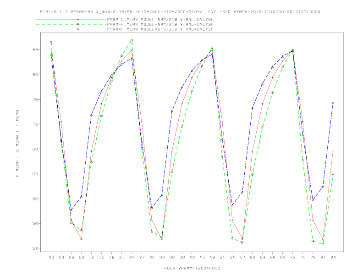Viewport: 363px width, 280px height.
Task: Click green NAM circle marker at hour 81 minimum
Action: pos(323,244)
